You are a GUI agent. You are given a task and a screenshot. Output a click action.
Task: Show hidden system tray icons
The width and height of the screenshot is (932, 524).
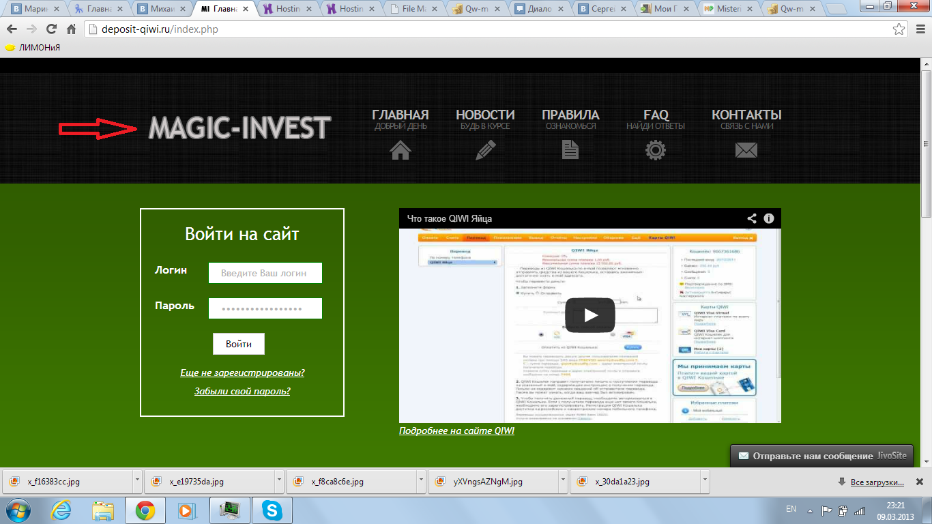pos(810,510)
